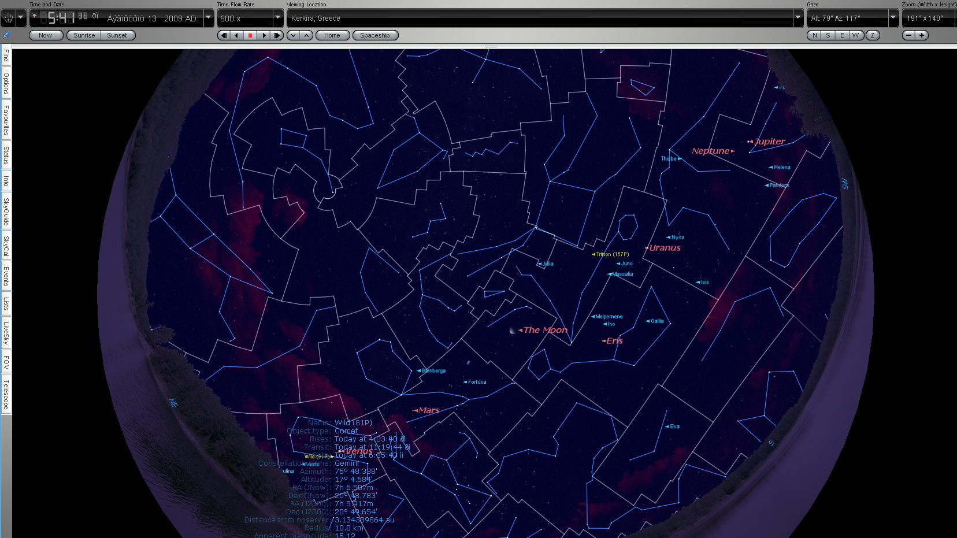The width and height of the screenshot is (957, 538).
Task: Face South with S button
Action: click(x=828, y=35)
